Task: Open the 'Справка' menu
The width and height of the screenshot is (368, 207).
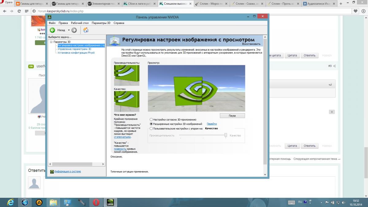Action: tap(119, 23)
